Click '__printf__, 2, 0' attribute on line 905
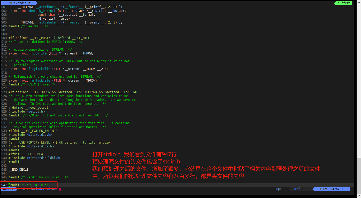This screenshot has width=361, height=198. [x=101, y=22]
